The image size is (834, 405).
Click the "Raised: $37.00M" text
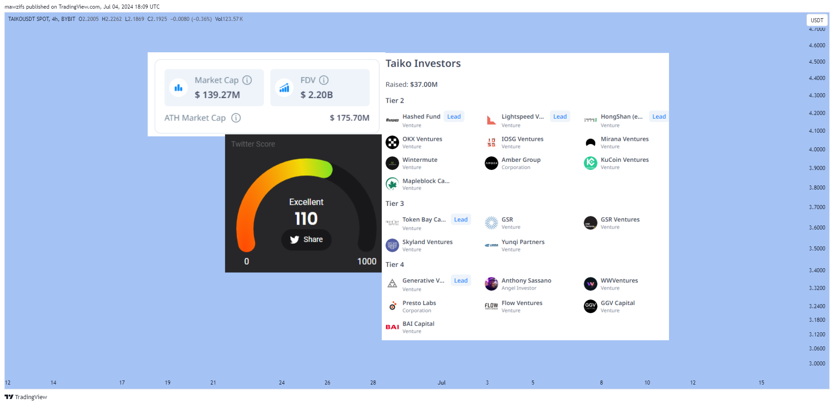(x=411, y=85)
